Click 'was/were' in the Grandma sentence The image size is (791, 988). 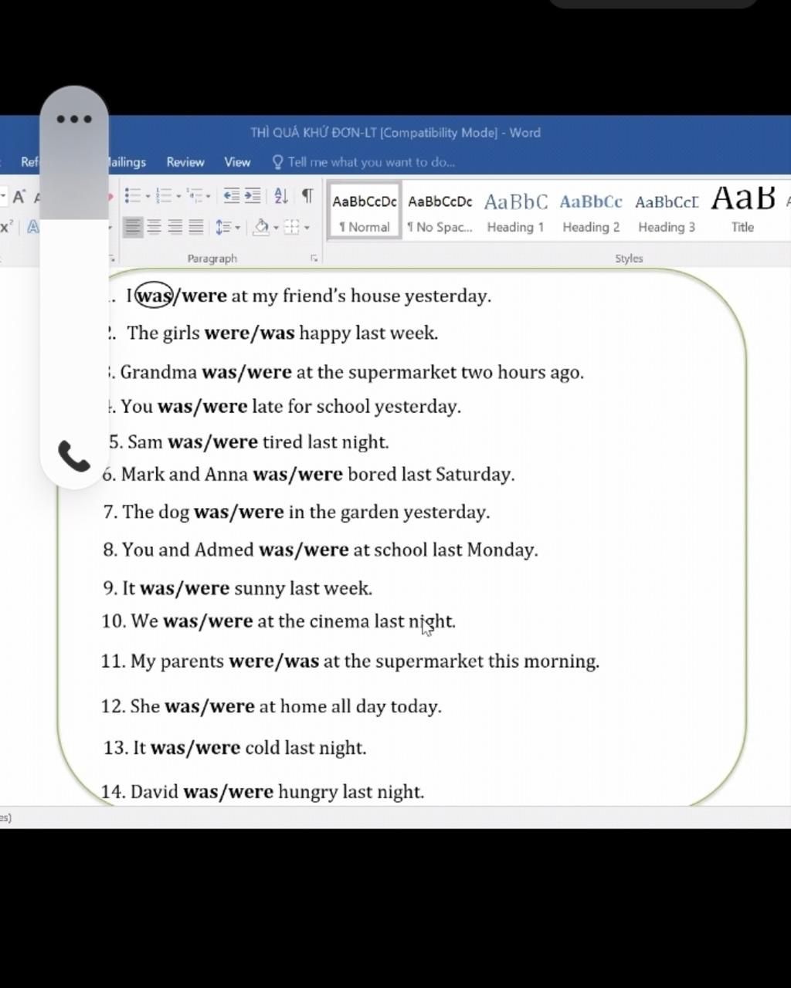[x=247, y=372]
